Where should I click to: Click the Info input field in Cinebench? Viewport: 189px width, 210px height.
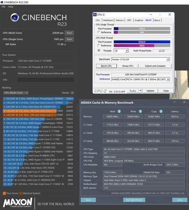coord(46,80)
